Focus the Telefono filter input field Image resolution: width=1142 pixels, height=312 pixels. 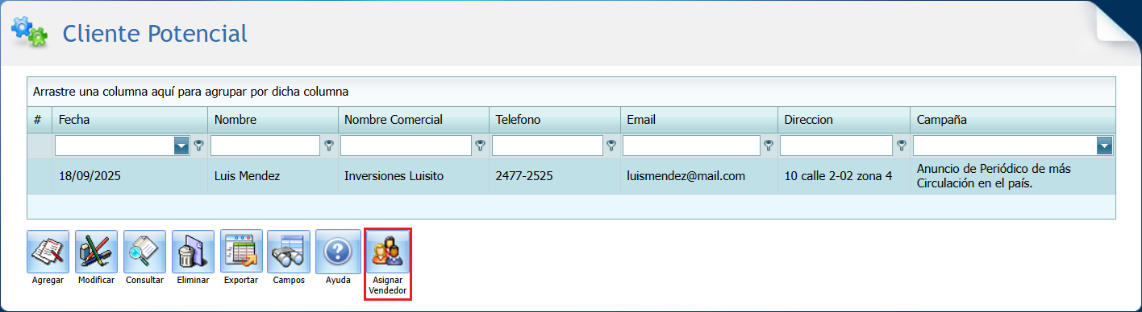pos(548,146)
